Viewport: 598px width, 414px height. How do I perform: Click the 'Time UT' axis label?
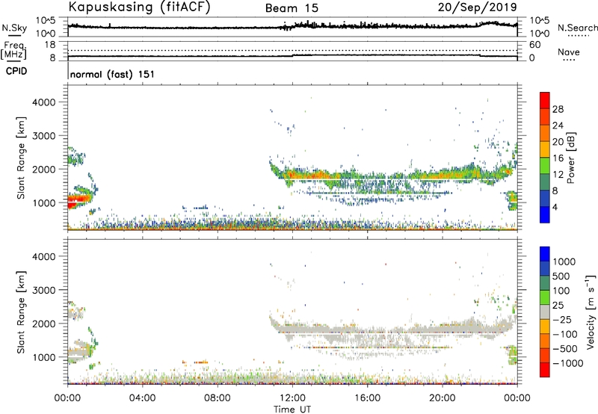pos(292,410)
